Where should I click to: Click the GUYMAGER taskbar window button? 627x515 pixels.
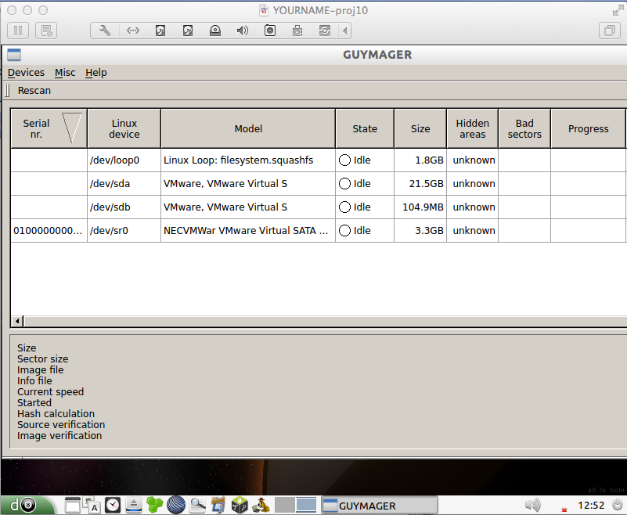pos(380,506)
